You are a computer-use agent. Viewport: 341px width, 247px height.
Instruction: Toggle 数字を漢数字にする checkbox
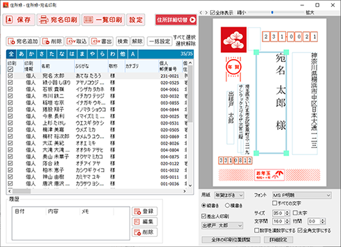pyautogui.click(x=256, y=231)
